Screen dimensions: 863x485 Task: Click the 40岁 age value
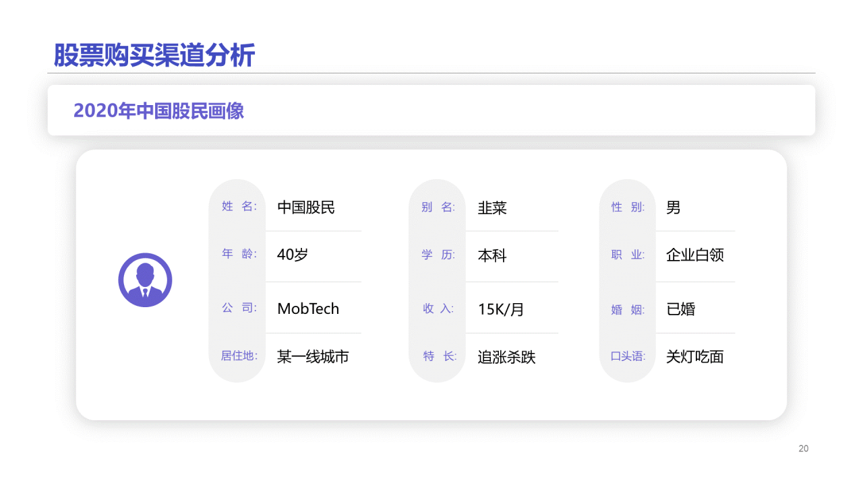[x=293, y=255]
